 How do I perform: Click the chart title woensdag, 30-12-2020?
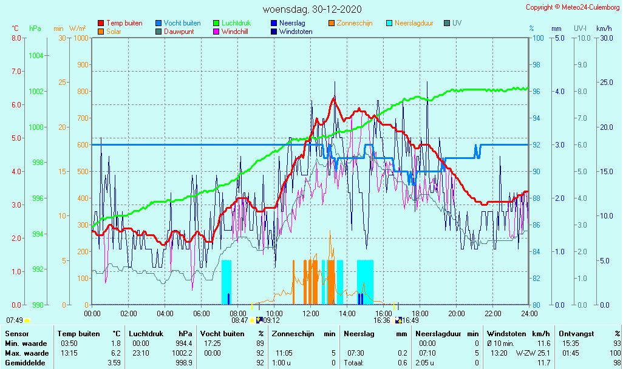click(312, 9)
